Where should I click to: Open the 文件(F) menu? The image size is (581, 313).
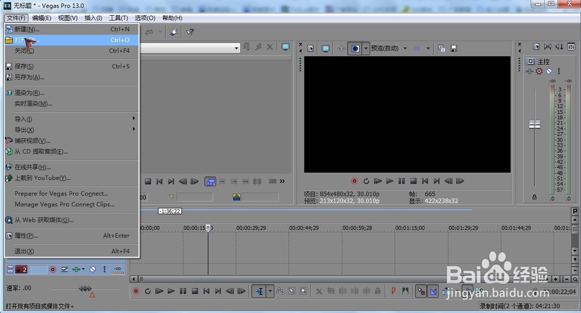[16, 18]
